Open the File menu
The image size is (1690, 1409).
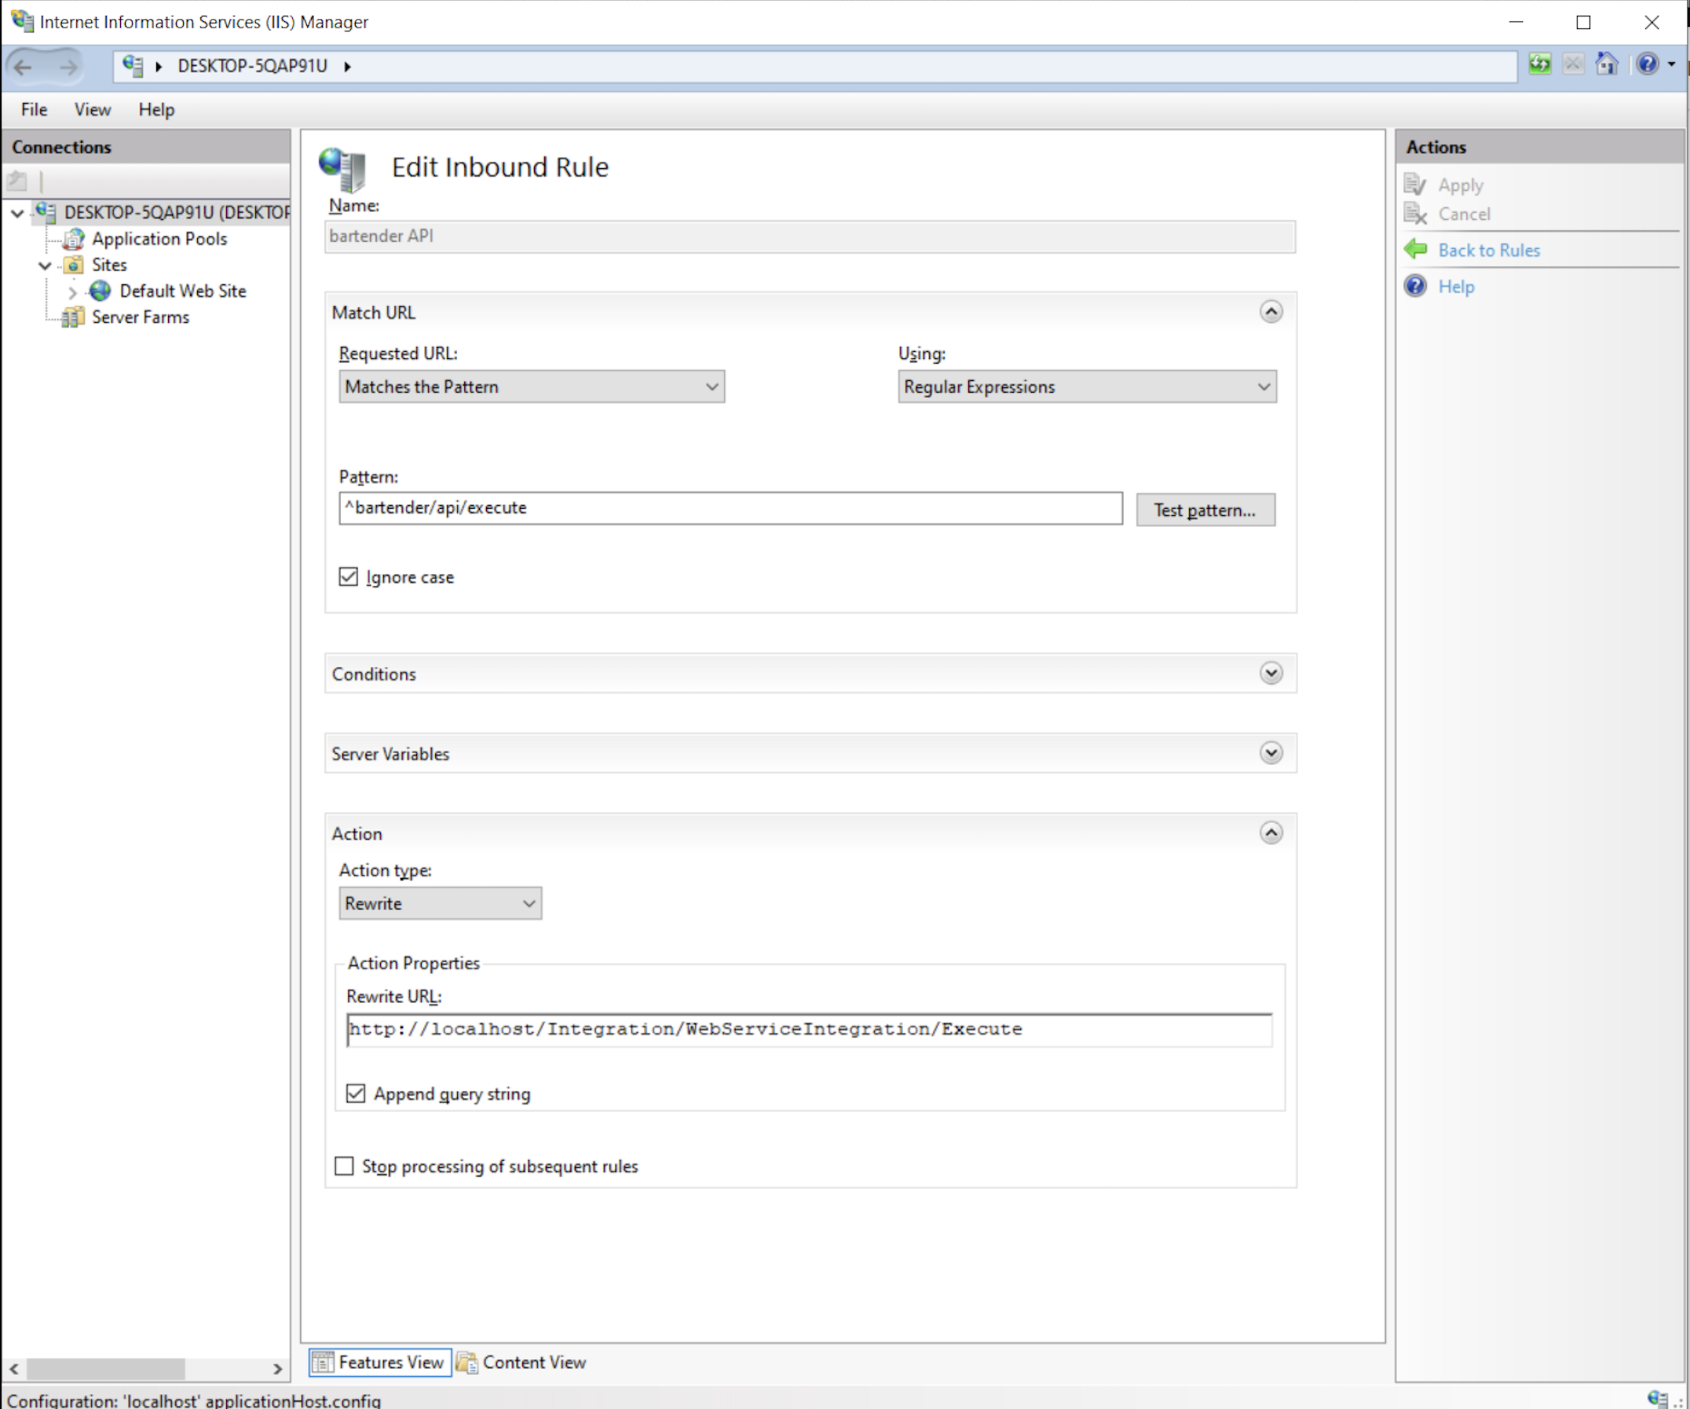coord(34,109)
